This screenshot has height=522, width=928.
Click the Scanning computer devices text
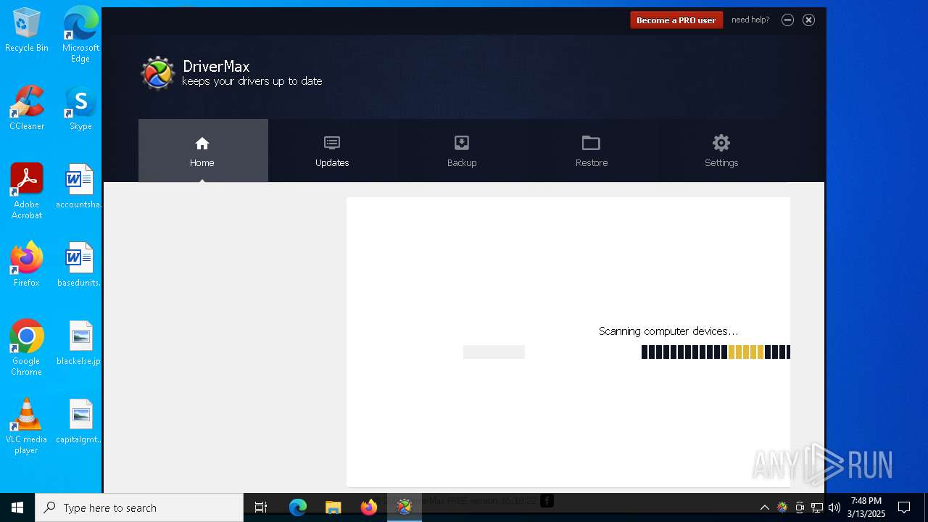668,331
